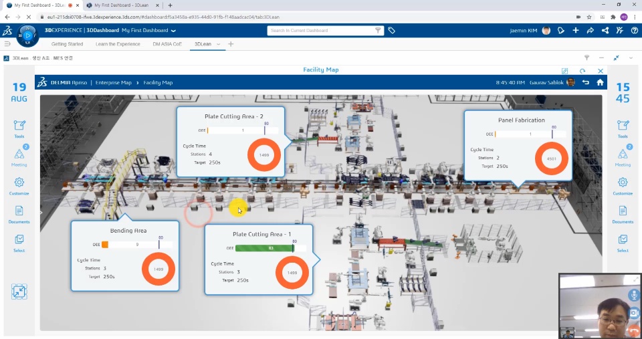This screenshot has height=339, width=642.
Task: Open Customize in the right sidebar
Action: 623,187
